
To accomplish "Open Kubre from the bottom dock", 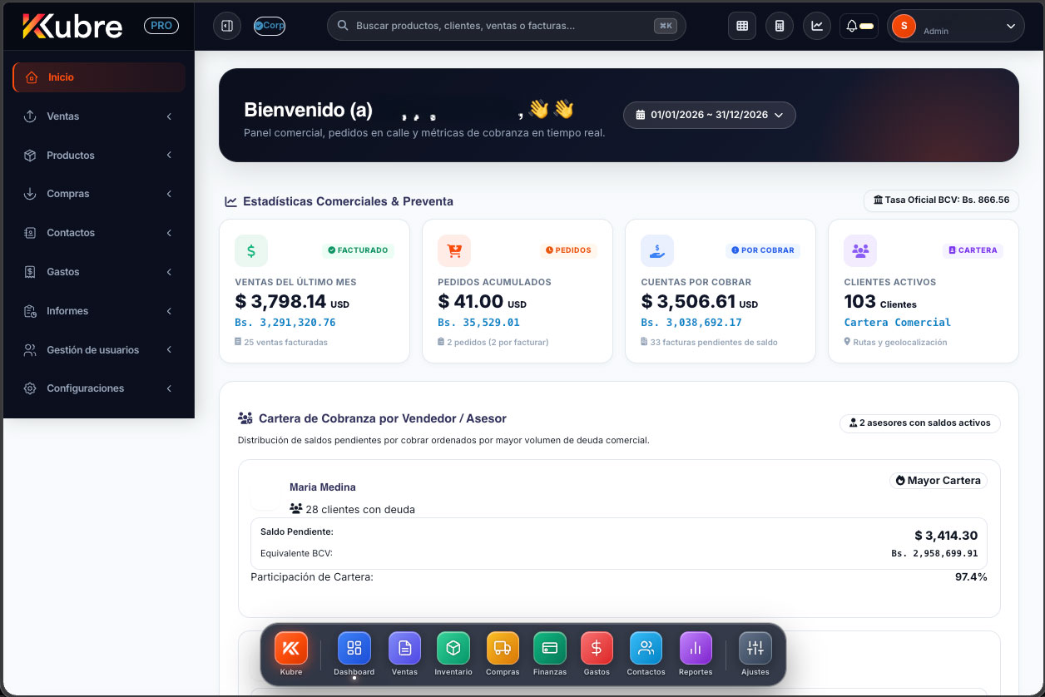I will 291,649.
